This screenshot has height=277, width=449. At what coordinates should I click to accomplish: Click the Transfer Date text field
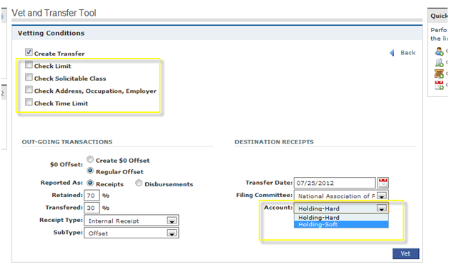pos(335,183)
